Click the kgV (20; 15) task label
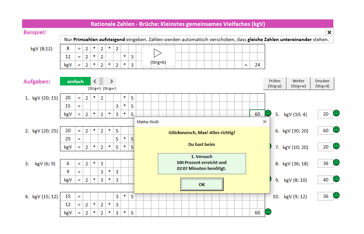Viewport: 364px width, 234px height. (x=45, y=98)
